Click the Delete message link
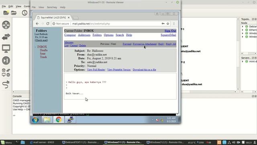 [x=82, y=46]
